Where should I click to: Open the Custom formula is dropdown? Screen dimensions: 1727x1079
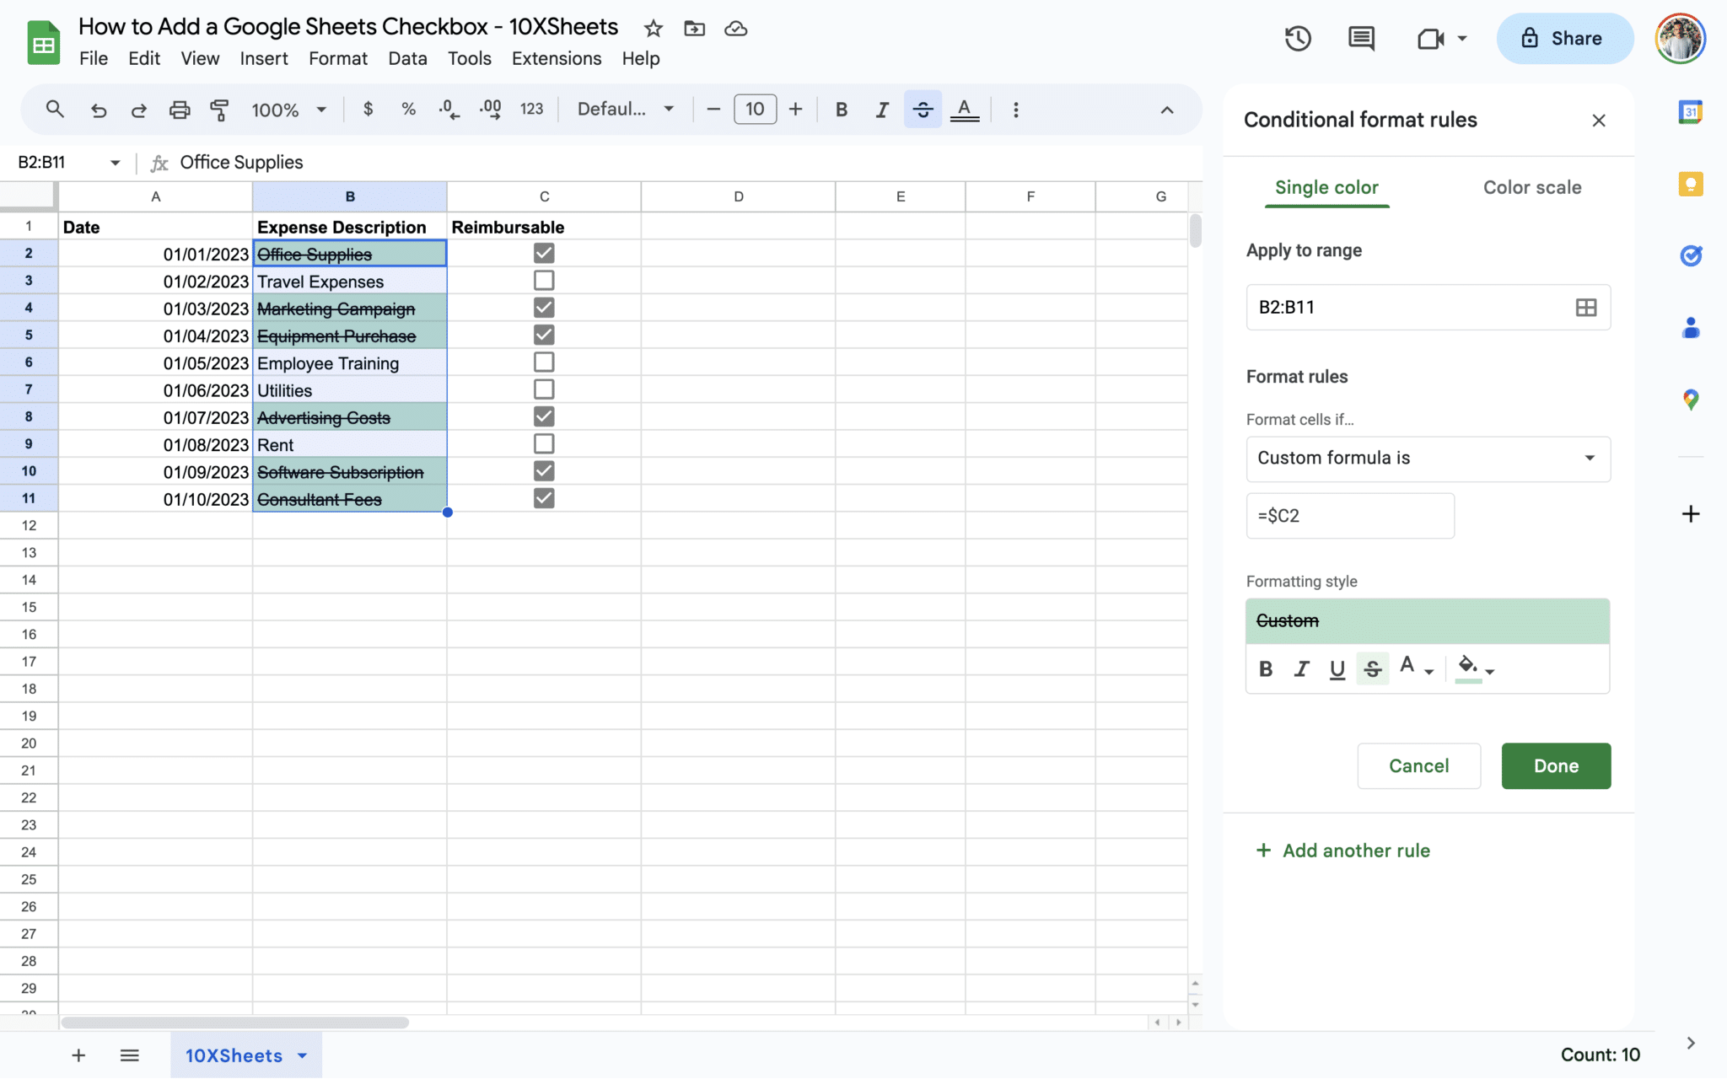pos(1428,459)
